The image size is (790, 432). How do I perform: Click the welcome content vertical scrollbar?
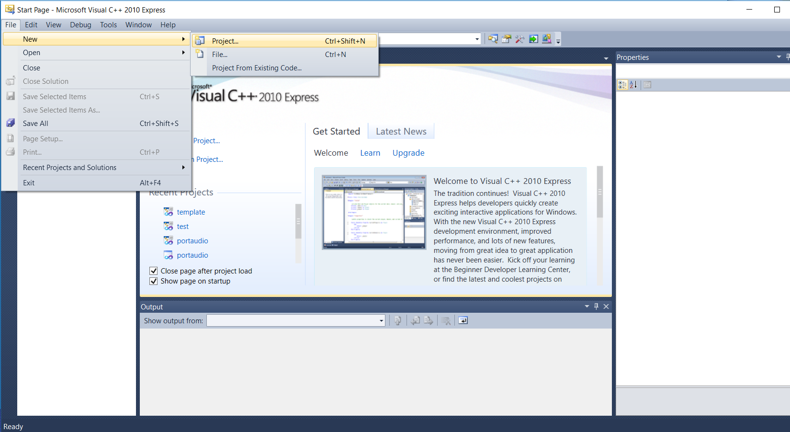[x=600, y=192]
